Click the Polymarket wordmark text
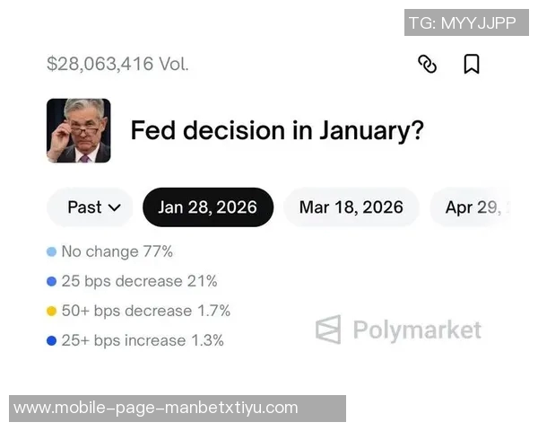 tap(416, 330)
